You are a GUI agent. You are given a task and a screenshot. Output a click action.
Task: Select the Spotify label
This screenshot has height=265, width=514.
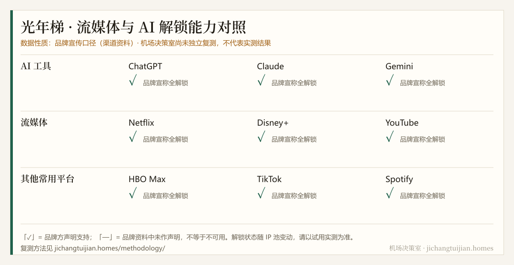pos(399,180)
